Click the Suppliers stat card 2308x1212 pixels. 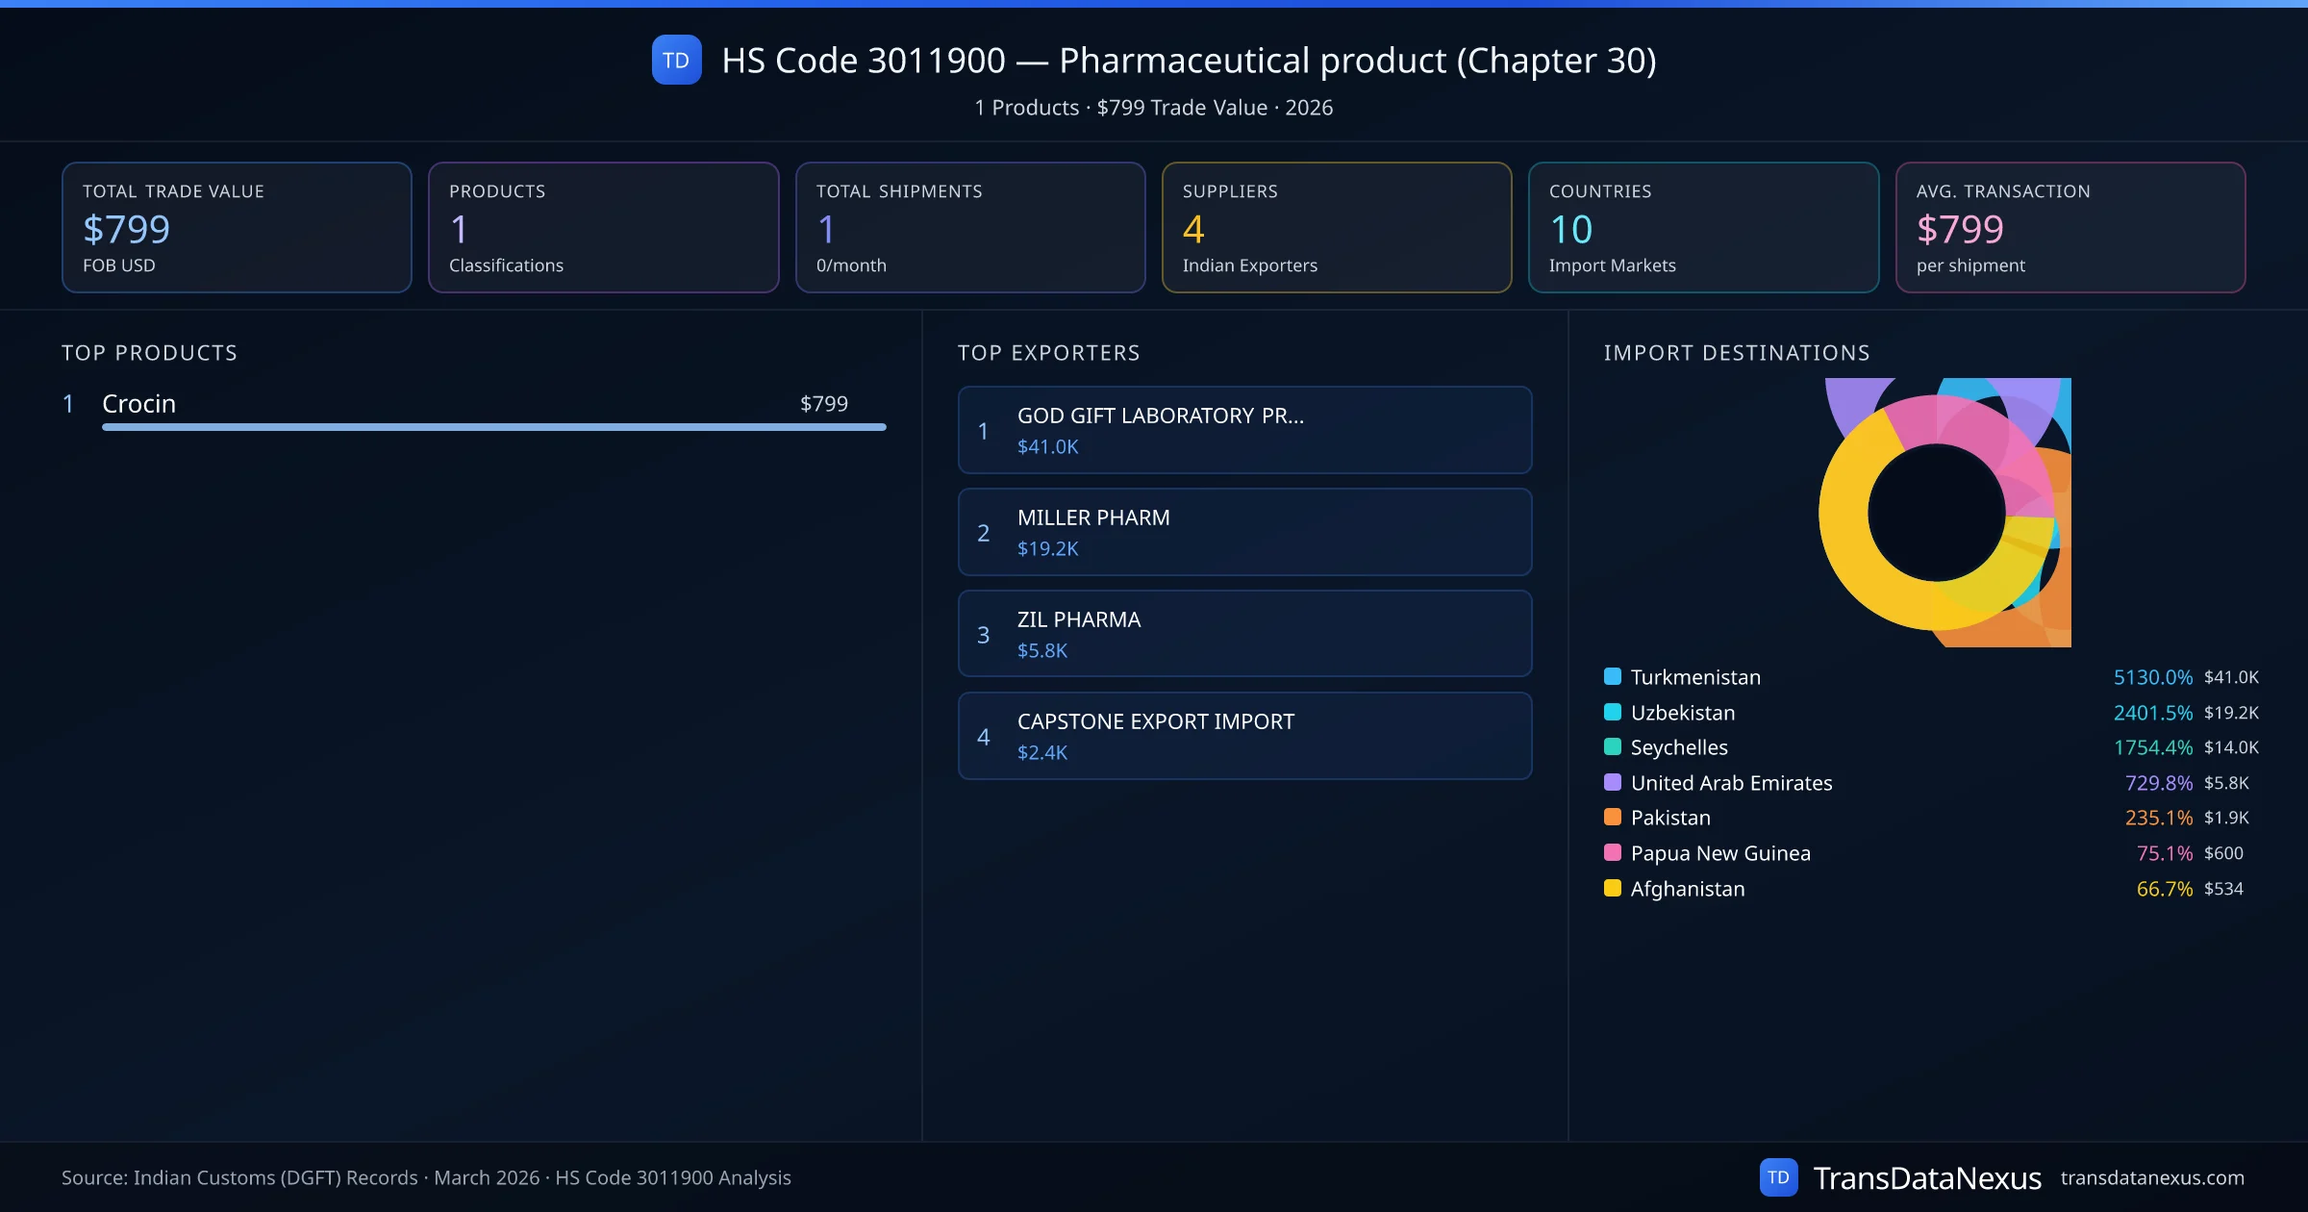point(1336,227)
